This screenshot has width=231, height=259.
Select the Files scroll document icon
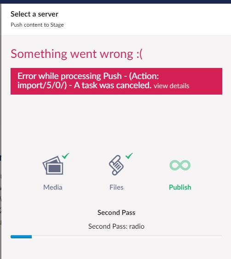coord(116,165)
